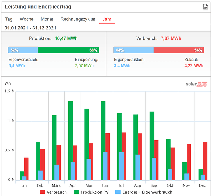This screenshot has width=212, height=196.
Task: Toggle the Energie – Eigenverbrauch legend entry
Action: (144, 192)
